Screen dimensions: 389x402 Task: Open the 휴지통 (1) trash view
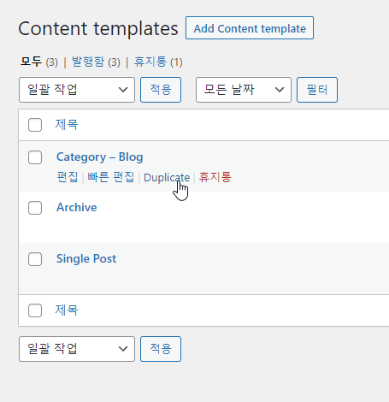pos(158,62)
